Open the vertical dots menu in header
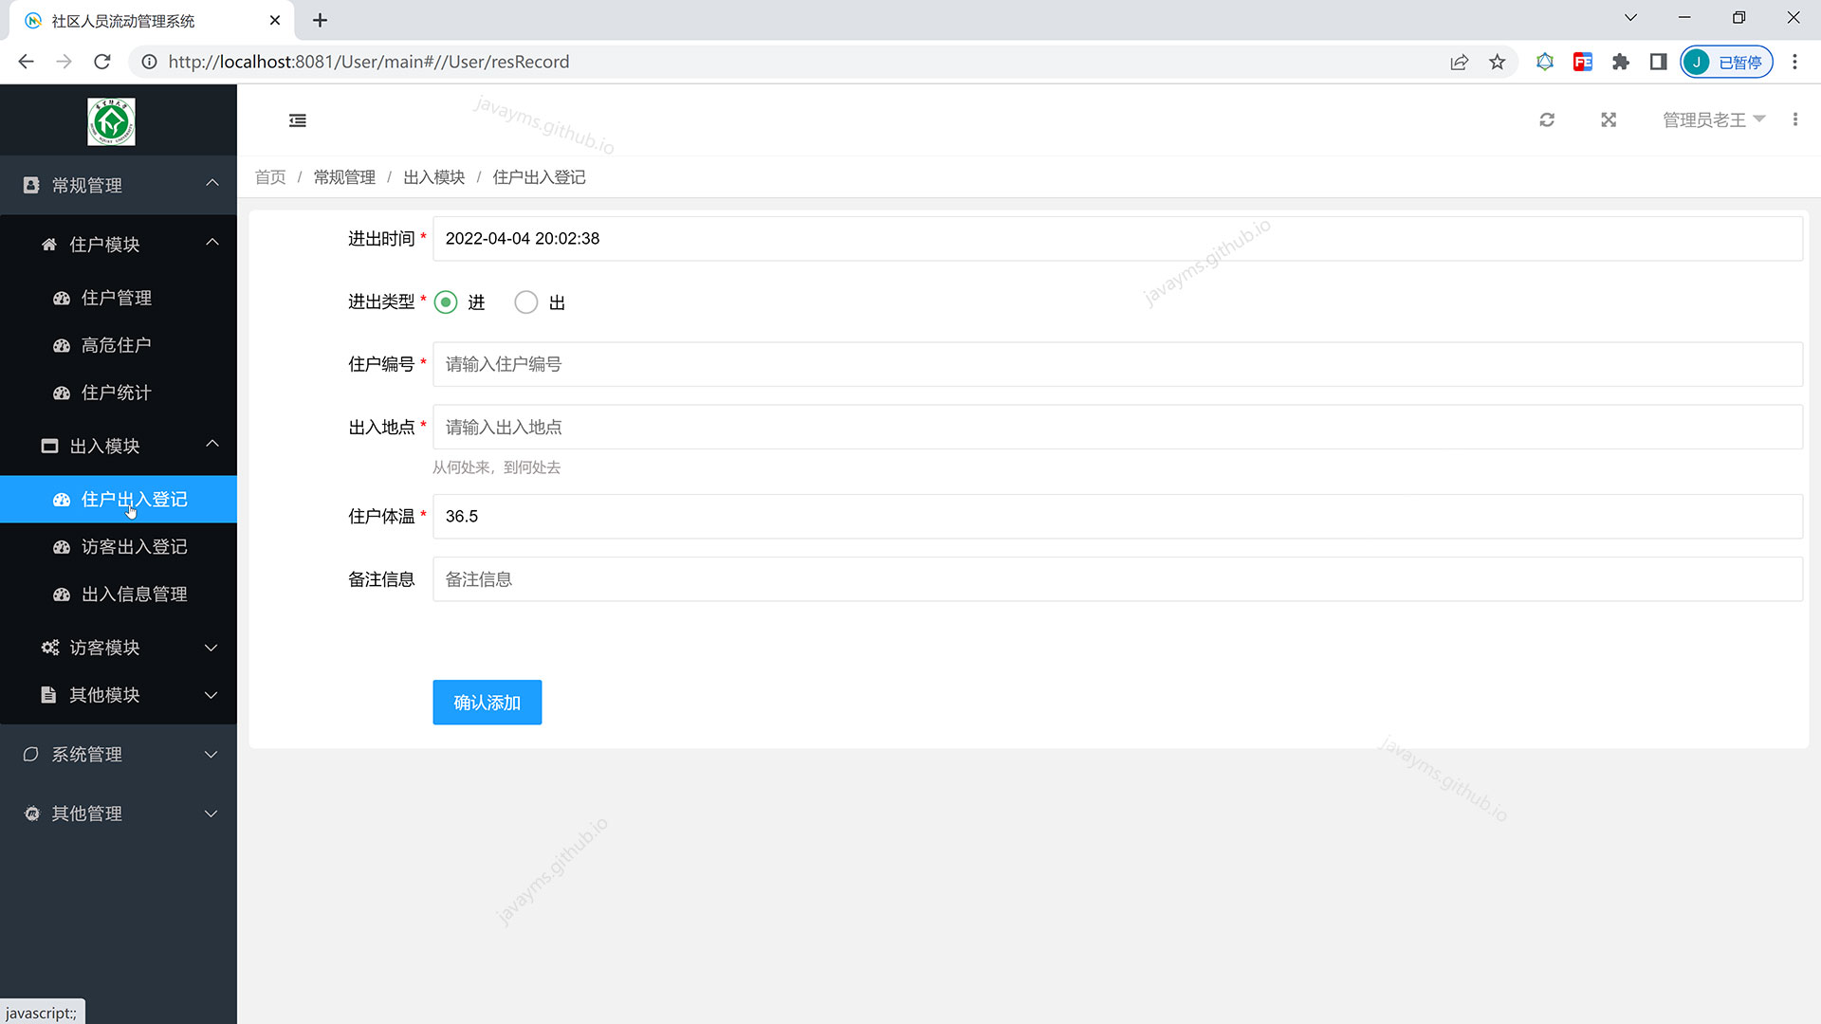Viewport: 1821px width, 1024px height. [x=1794, y=120]
